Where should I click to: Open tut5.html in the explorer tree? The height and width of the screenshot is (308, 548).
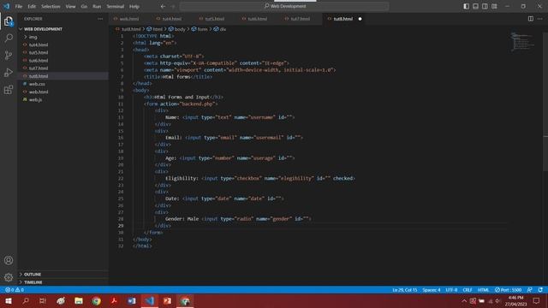[x=63, y=53]
